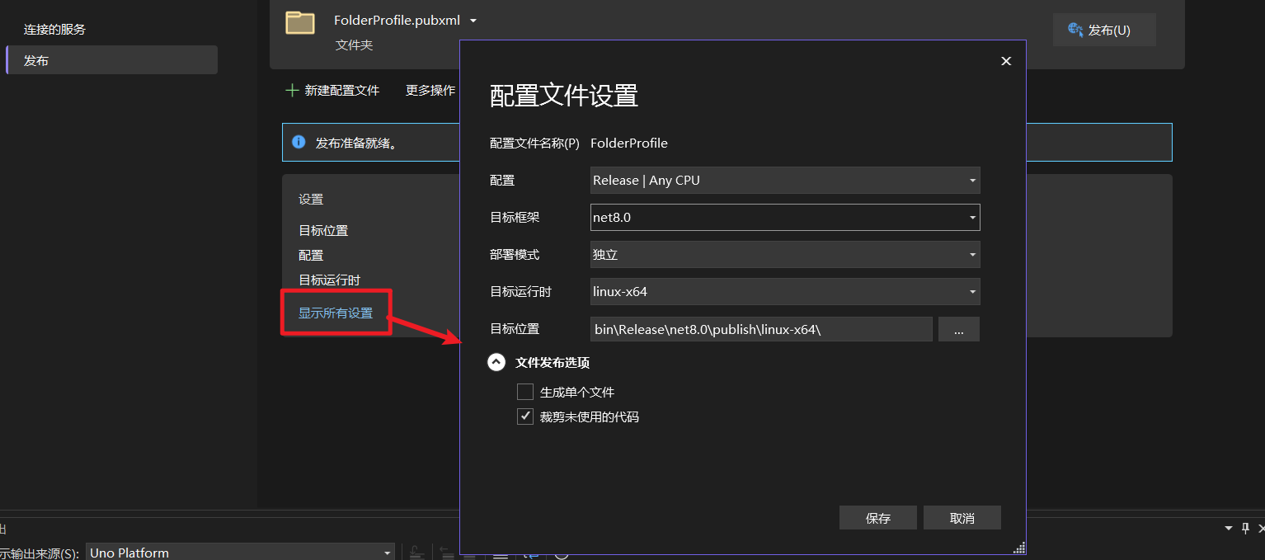Collapse the file publish options section
This screenshot has height=560, width=1265.
pyautogui.click(x=496, y=362)
